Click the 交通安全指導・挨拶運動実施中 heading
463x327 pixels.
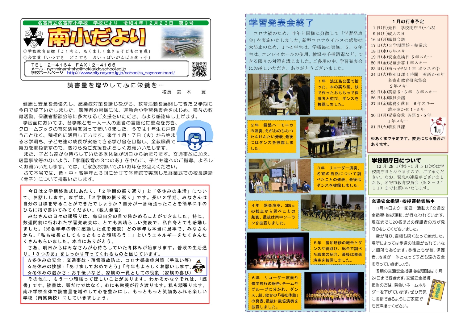[x=403, y=201]
